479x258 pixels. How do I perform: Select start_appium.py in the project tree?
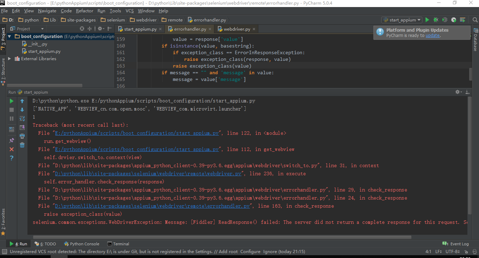(x=41, y=51)
